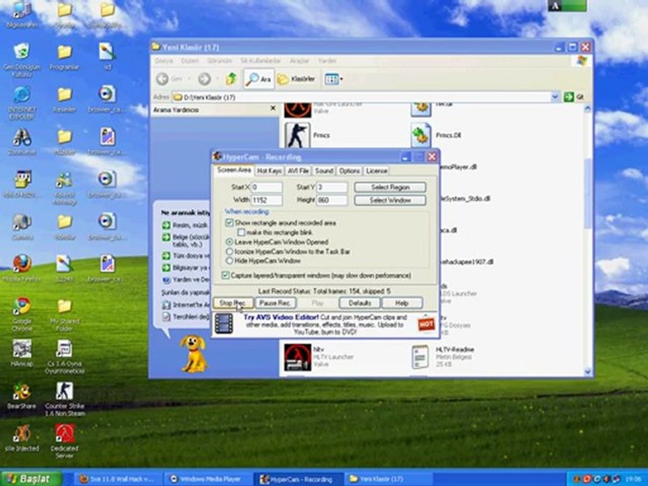Open the Explorer views dropdown button
The image size is (648, 486).
333,79
